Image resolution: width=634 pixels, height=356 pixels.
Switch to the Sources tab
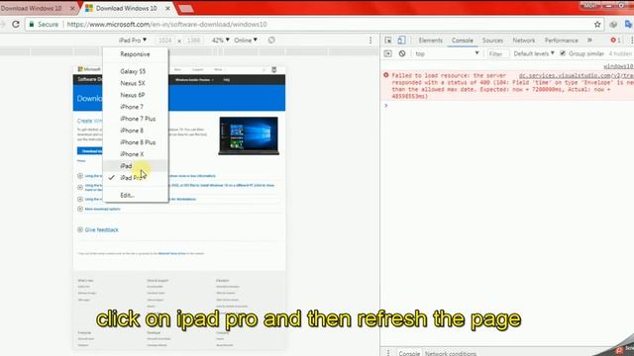point(492,40)
